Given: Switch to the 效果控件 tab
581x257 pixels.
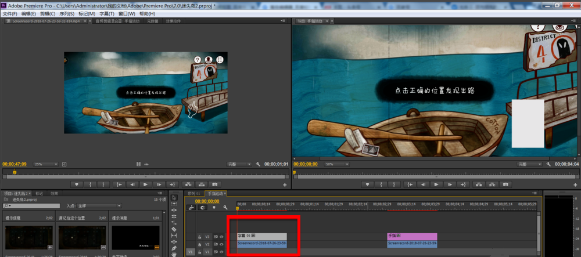Looking at the screenshot, I should pos(174,21).
